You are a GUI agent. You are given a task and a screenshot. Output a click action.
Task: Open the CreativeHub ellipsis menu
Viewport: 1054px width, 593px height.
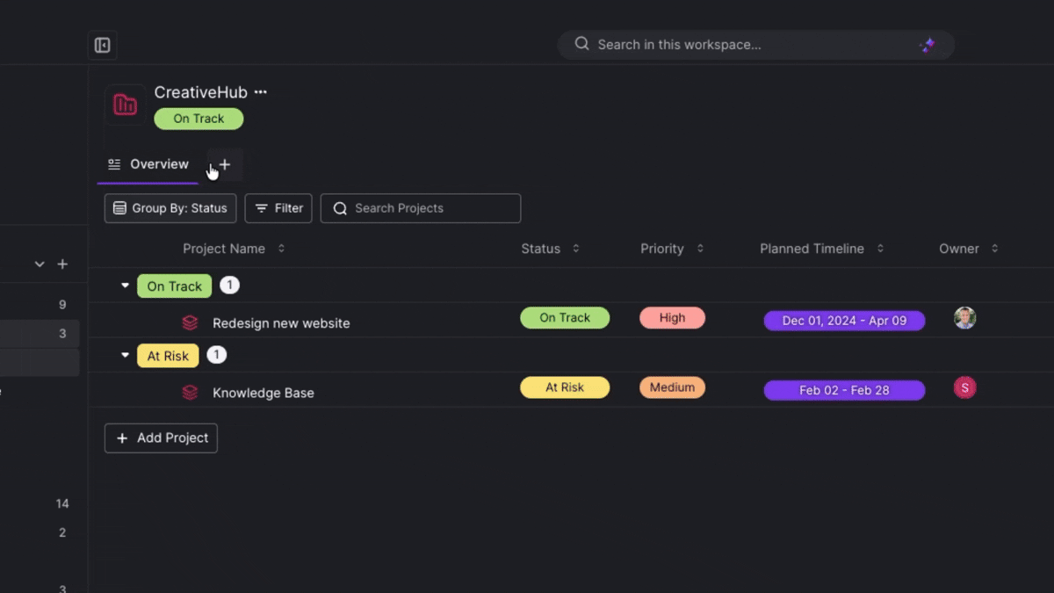pyautogui.click(x=260, y=91)
